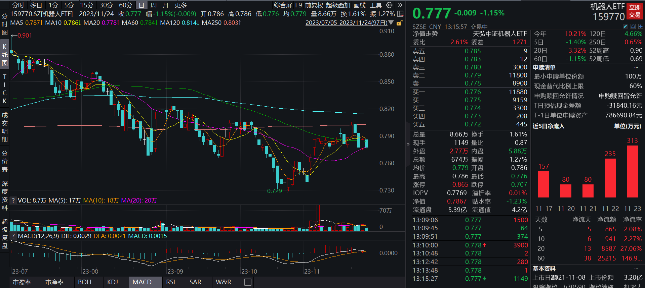645x288 pixels.
Task: Select 分时图 in left sidebar
Action: [5, 24]
